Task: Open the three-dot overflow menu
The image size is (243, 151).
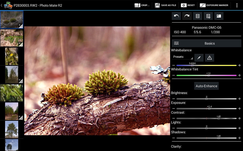Action: tap(237, 5)
